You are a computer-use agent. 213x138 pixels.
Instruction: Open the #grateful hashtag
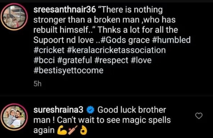click(75, 60)
